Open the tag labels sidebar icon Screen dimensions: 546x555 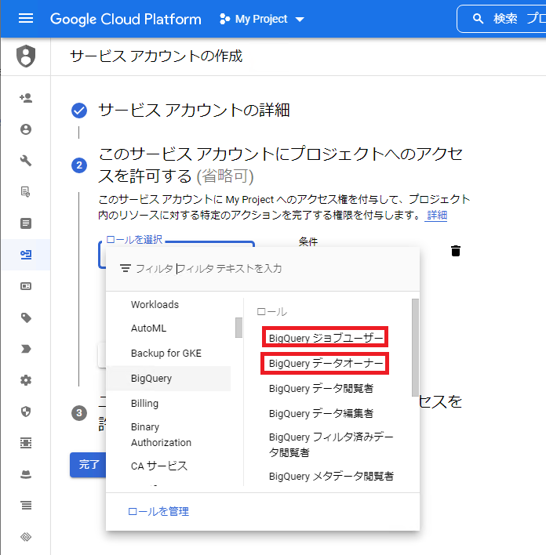[x=26, y=317]
